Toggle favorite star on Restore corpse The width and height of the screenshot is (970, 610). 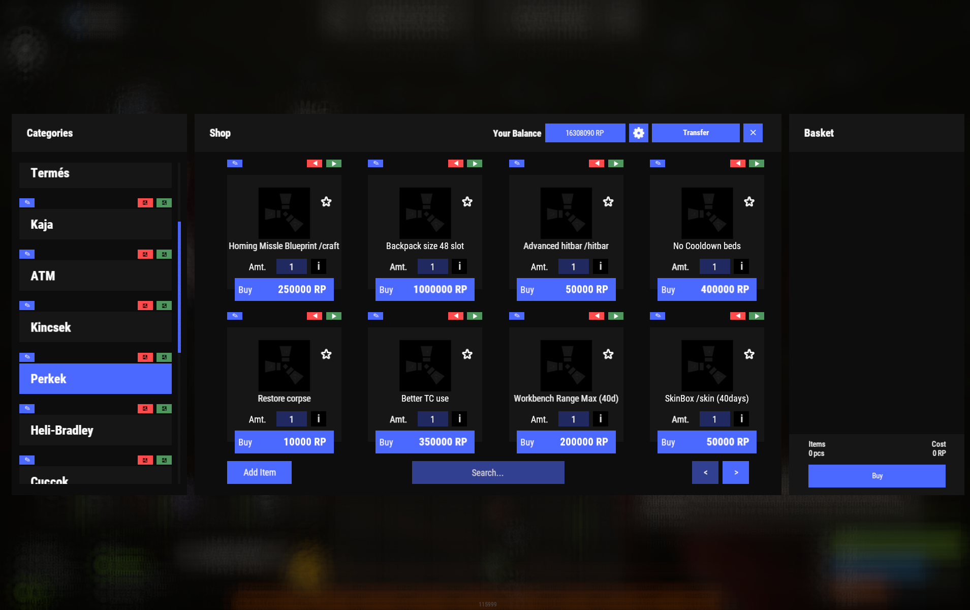[x=326, y=354]
